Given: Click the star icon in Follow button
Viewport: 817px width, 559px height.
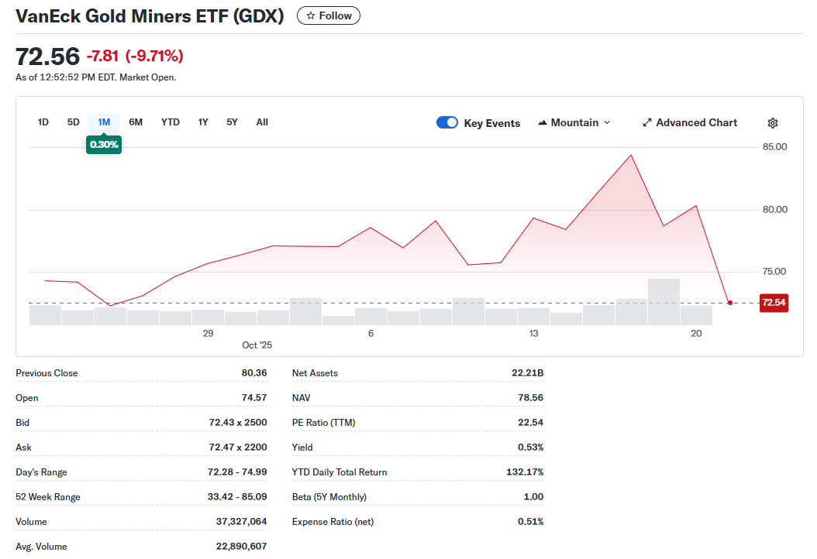Looking at the screenshot, I should (311, 16).
